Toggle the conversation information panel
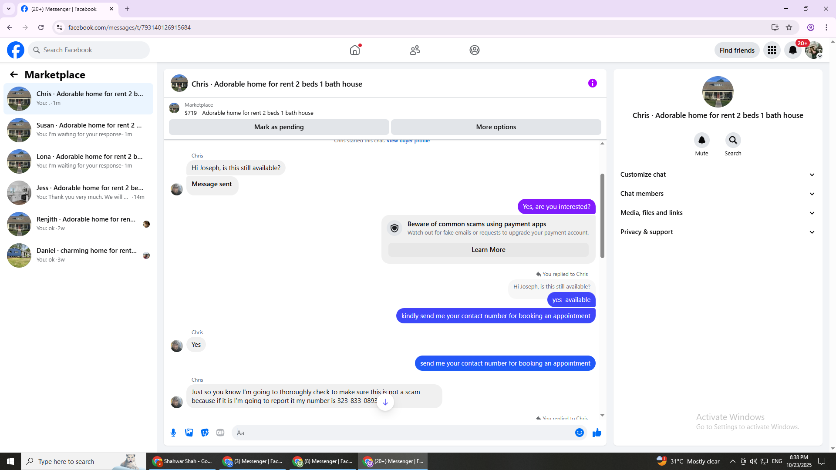The height and width of the screenshot is (470, 836). click(x=592, y=83)
